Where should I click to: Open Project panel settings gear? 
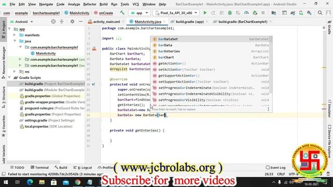click(72, 21)
